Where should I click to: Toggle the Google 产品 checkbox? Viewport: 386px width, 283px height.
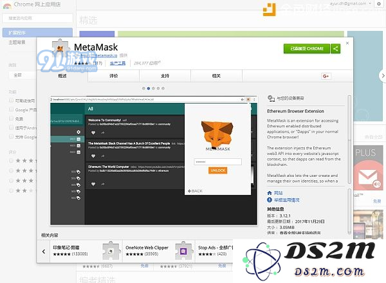(x=11, y=109)
